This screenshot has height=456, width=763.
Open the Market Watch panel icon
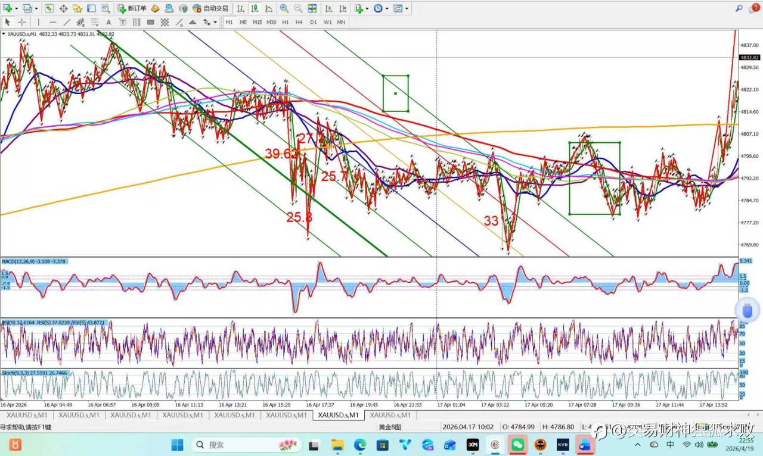(x=49, y=8)
